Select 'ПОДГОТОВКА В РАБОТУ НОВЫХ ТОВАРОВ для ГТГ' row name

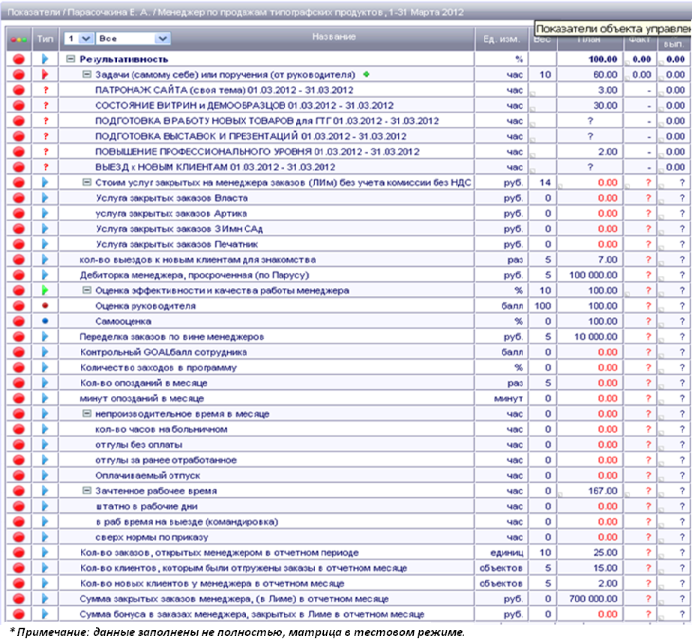point(267,121)
